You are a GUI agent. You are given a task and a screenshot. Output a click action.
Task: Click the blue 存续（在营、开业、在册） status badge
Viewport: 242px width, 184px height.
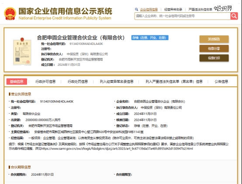[150, 38]
